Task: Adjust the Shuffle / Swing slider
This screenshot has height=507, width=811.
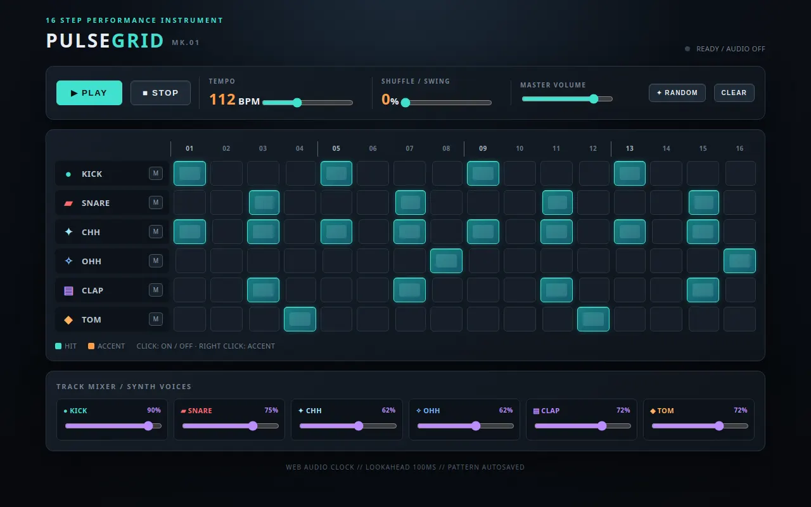Action: (x=447, y=103)
